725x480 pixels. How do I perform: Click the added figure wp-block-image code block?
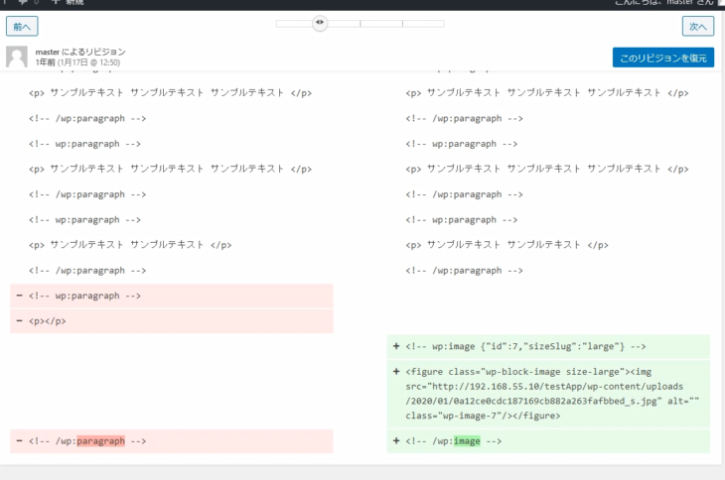click(x=548, y=394)
